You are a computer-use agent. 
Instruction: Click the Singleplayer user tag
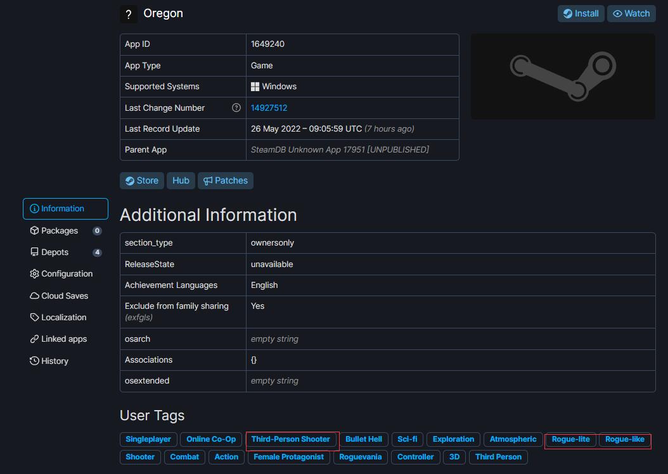coord(148,439)
